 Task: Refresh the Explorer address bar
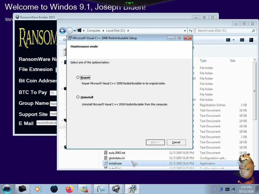191,31
